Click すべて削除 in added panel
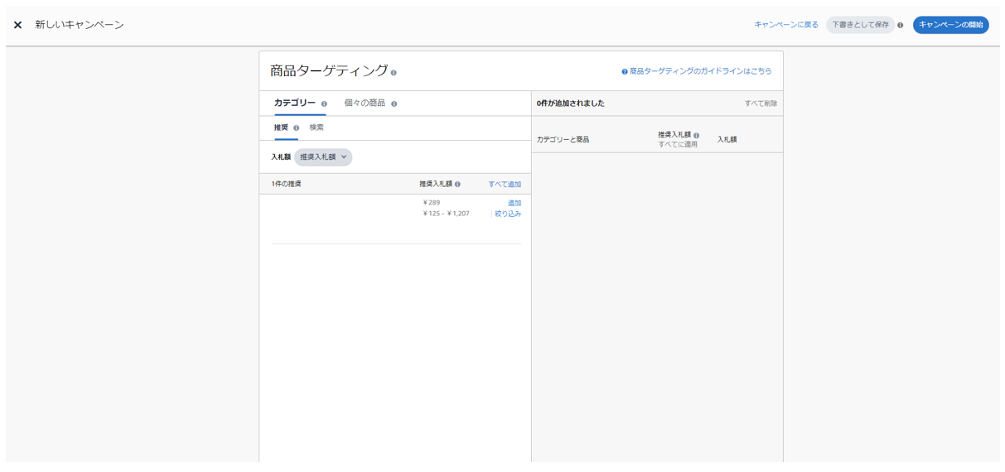The height and width of the screenshot is (472, 1005). [761, 104]
